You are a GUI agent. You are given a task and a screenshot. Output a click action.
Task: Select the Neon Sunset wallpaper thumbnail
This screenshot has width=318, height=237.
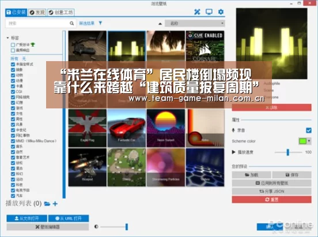click(166, 128)
